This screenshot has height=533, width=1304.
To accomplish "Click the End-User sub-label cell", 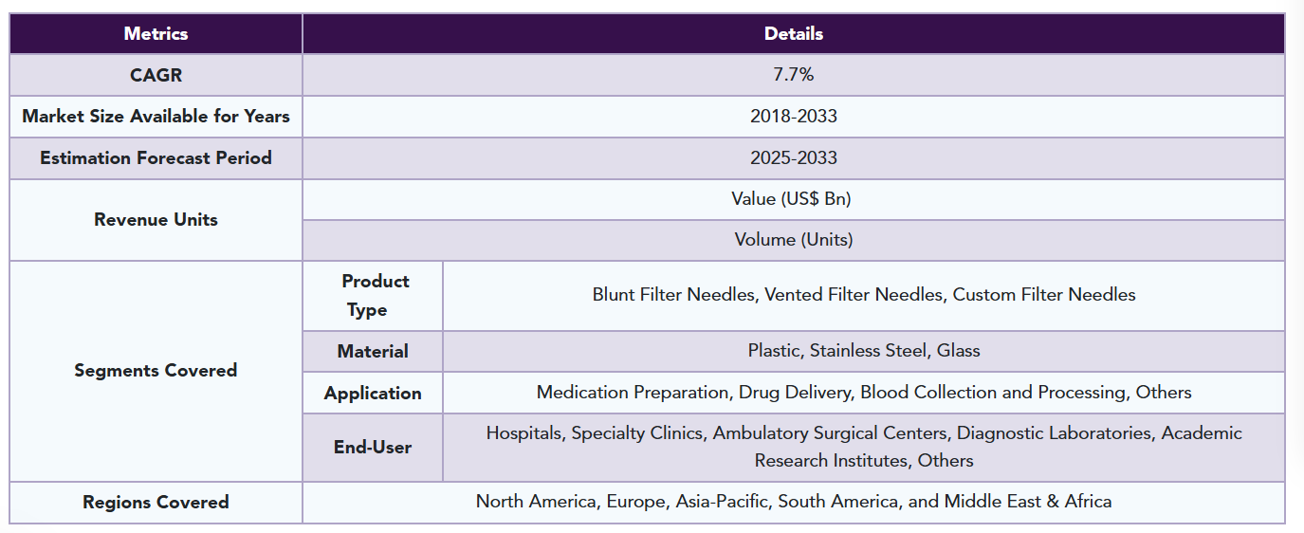I will tap(373, 448).
